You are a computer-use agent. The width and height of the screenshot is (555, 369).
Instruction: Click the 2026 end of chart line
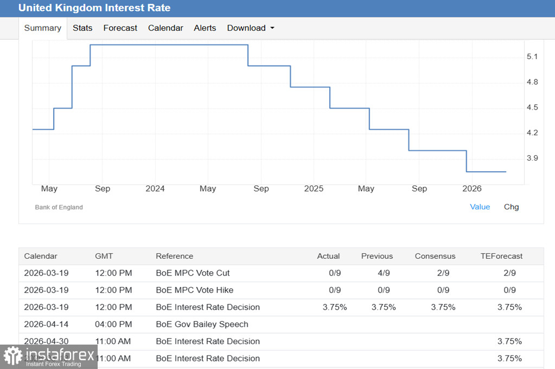pos(506,171)
